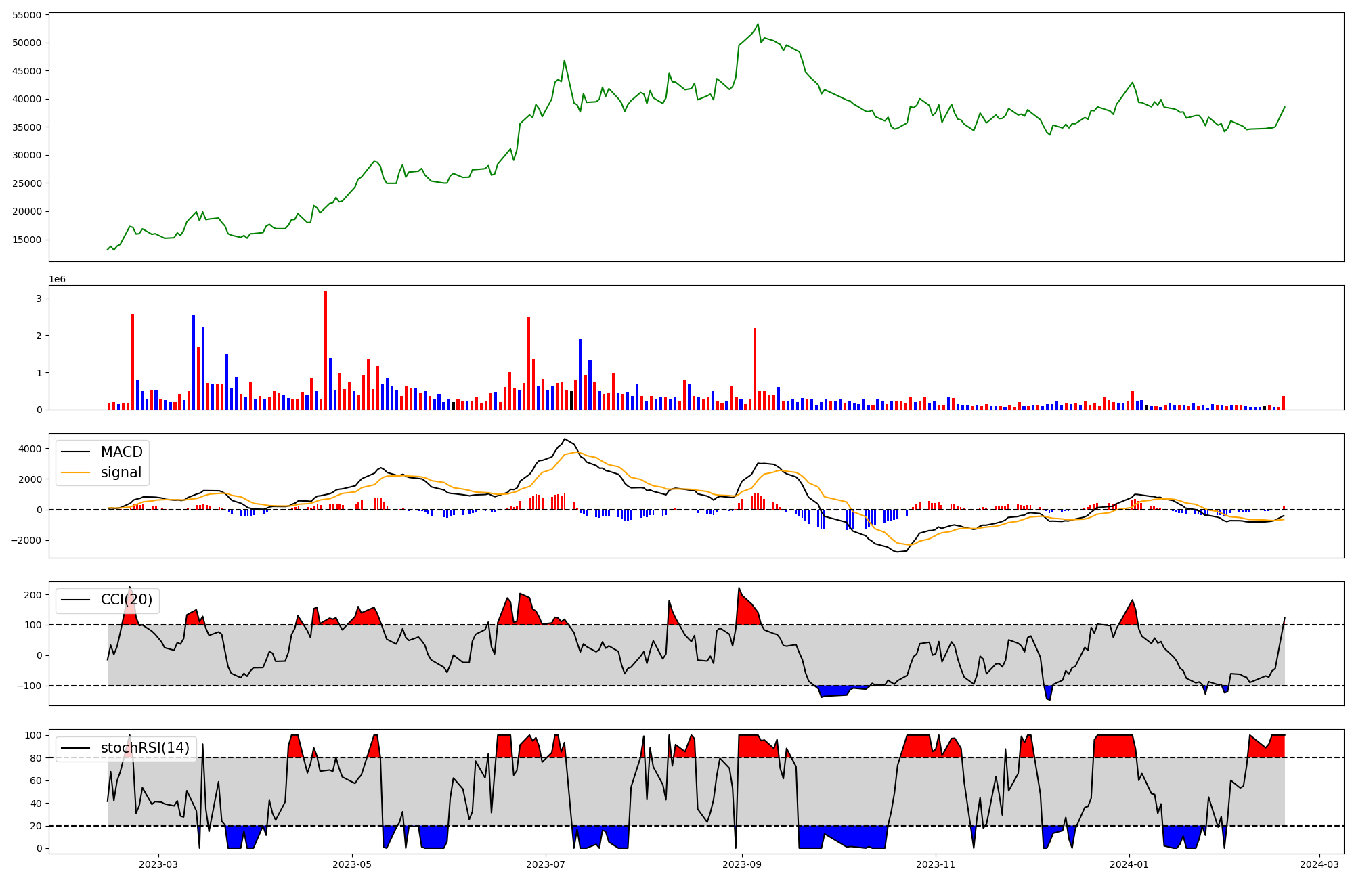
Task: Click the black MACD line sample in legend
Action: coord(75,452)
